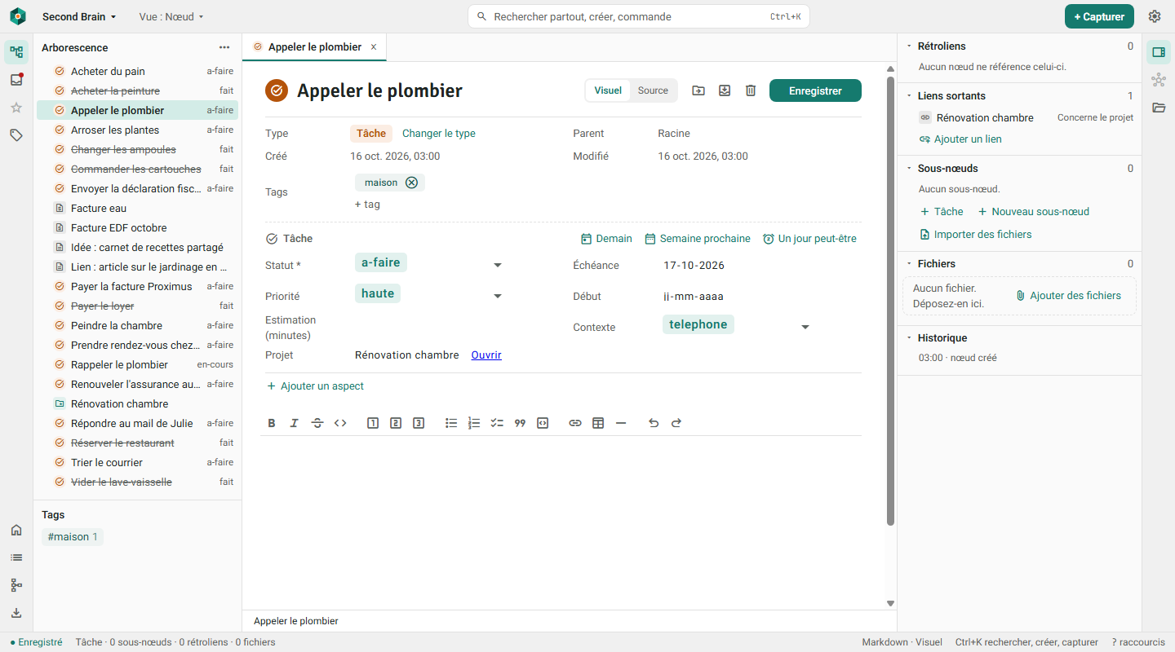
Task: Focus the Rechercher partout search field
Action: click(x=639, y=16)
